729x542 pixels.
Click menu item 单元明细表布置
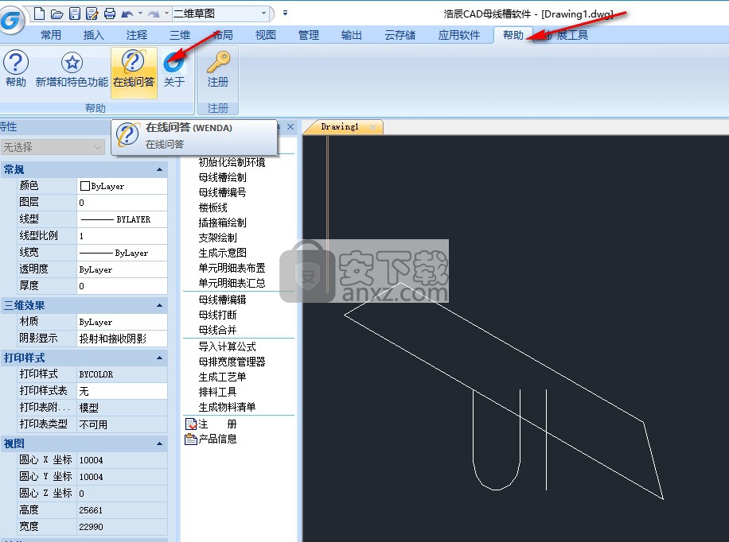coord(232,268)
